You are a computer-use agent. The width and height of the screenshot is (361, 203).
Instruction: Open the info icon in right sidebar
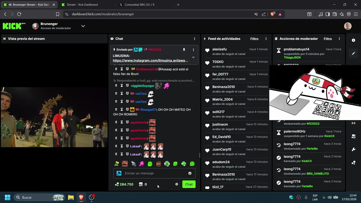353,40
